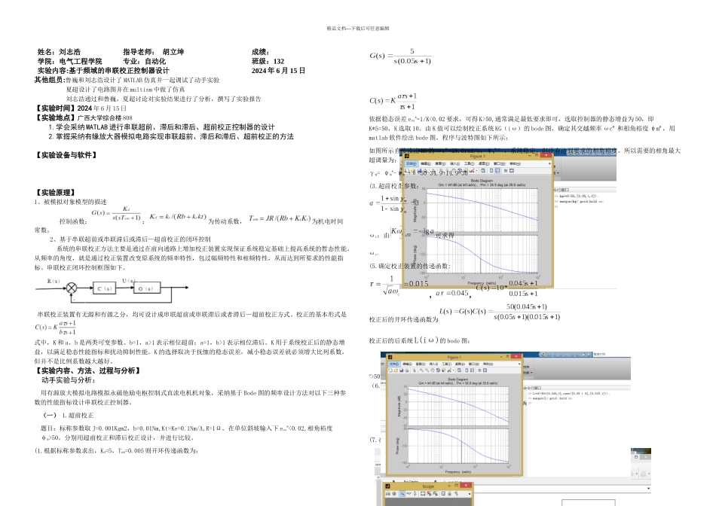Open 窗口 menu in lower Figure 1 window
This screenshot has width=716, height=506.
pyautogui.click(x=474, y=364)
